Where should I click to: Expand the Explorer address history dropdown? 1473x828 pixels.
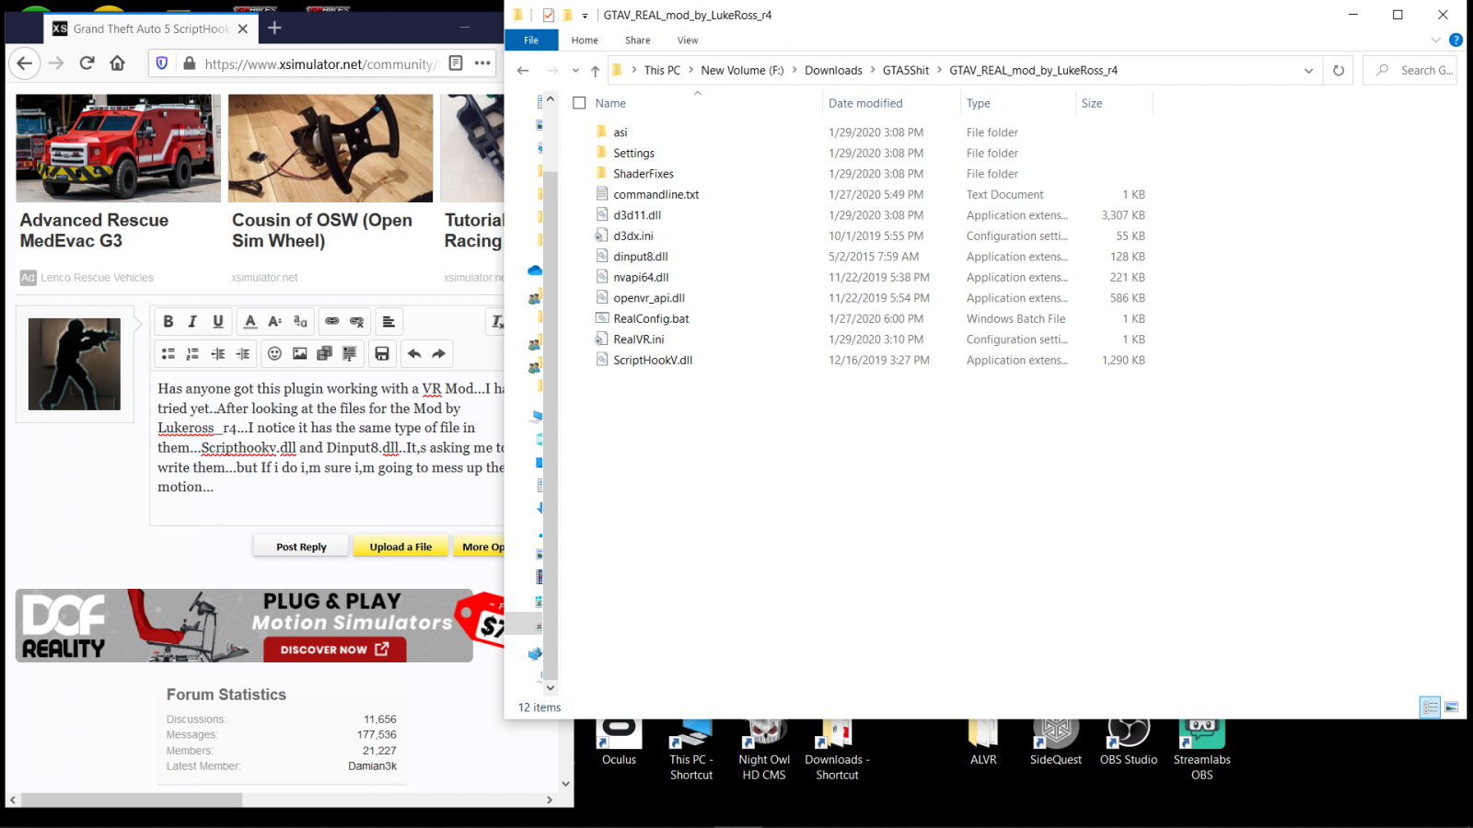pos(1308,71)
